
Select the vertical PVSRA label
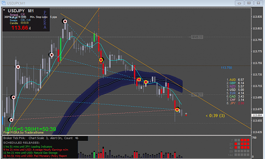click(x=45, y=20)
